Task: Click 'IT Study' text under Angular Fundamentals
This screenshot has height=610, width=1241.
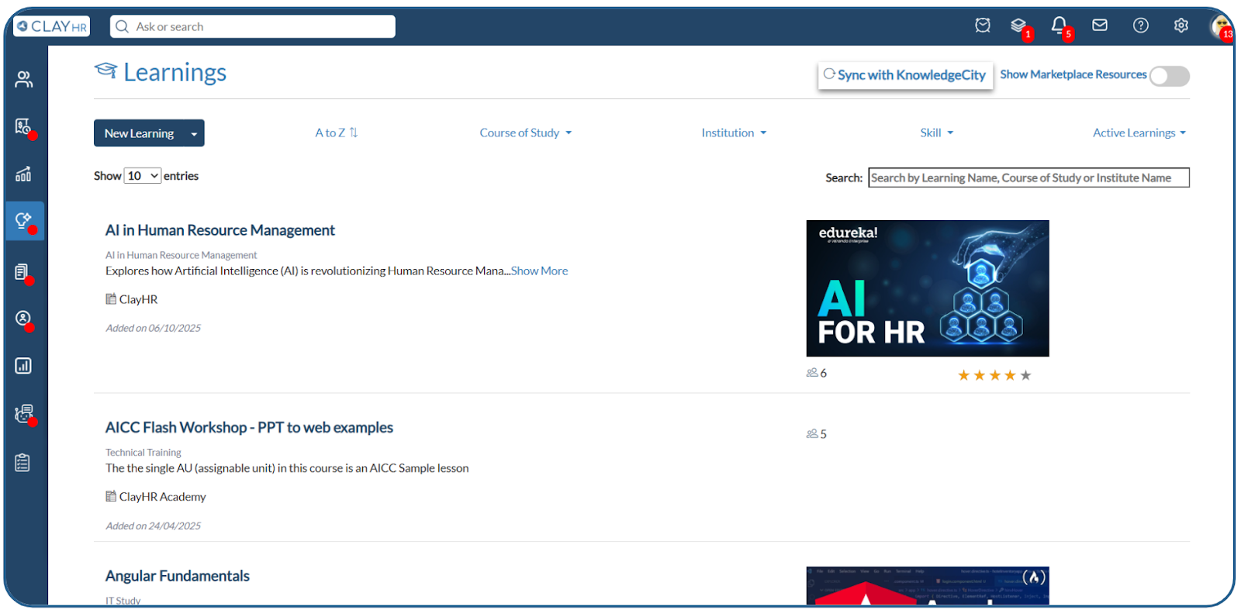Action: pyautogui.click(x=123, y=601)
